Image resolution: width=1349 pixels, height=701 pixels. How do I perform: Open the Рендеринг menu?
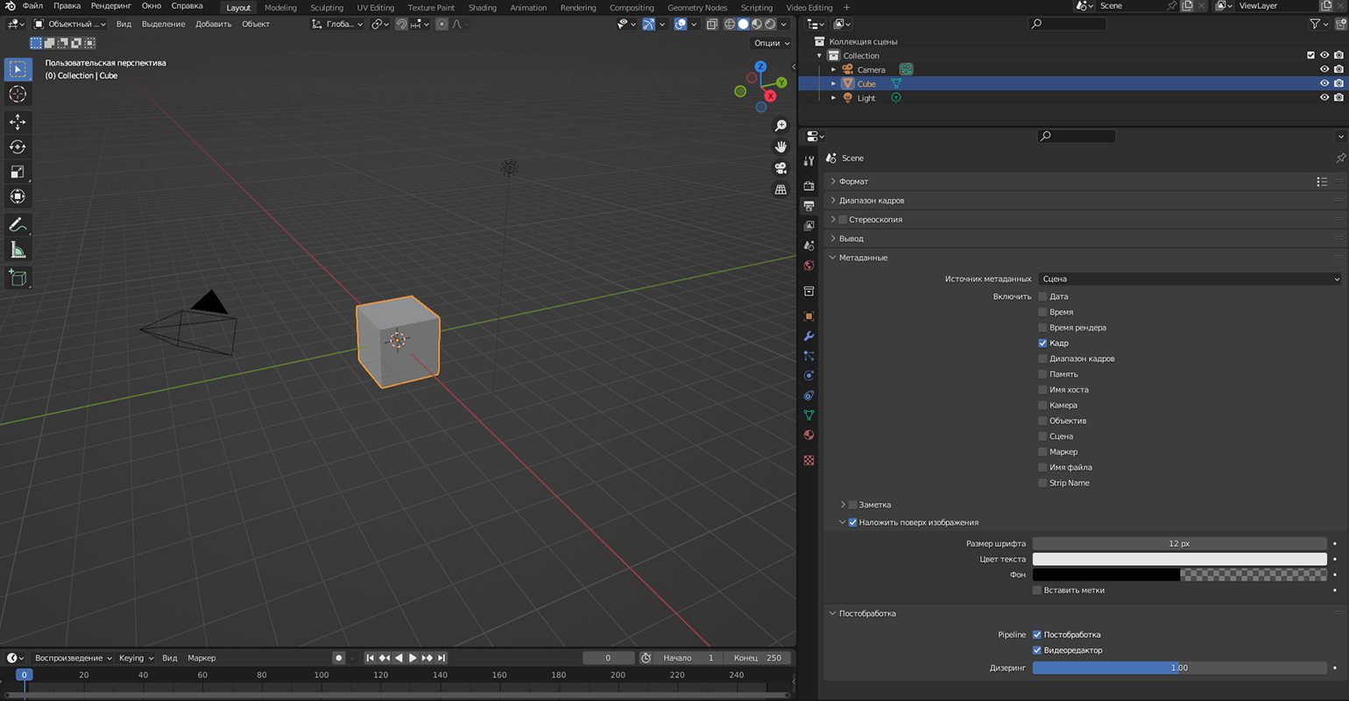coord(110,6)
